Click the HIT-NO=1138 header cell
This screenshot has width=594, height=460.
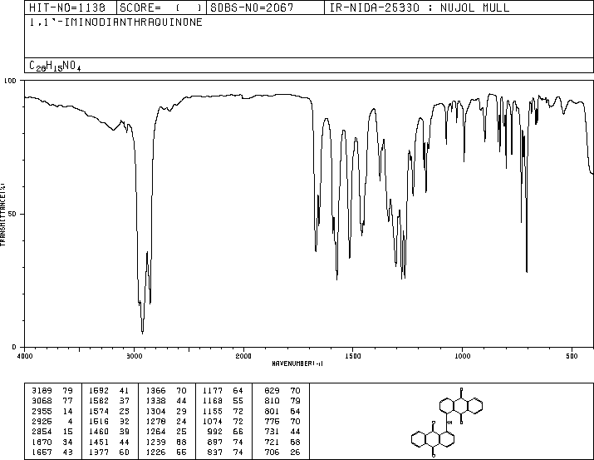[70, 7]
